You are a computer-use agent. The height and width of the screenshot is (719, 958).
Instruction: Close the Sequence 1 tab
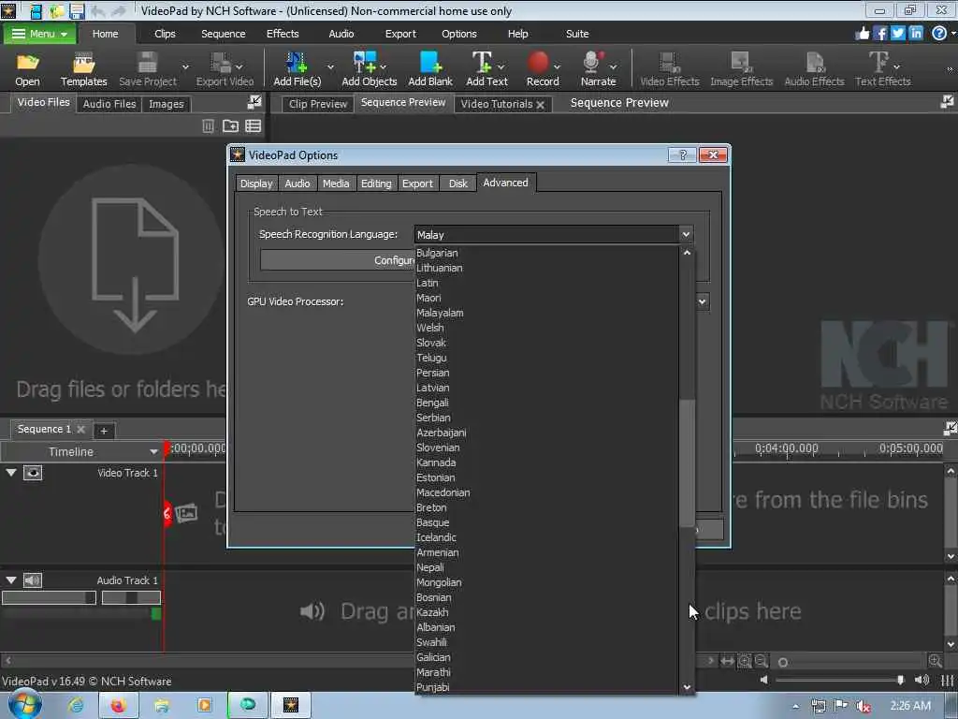tap(80, 429)
